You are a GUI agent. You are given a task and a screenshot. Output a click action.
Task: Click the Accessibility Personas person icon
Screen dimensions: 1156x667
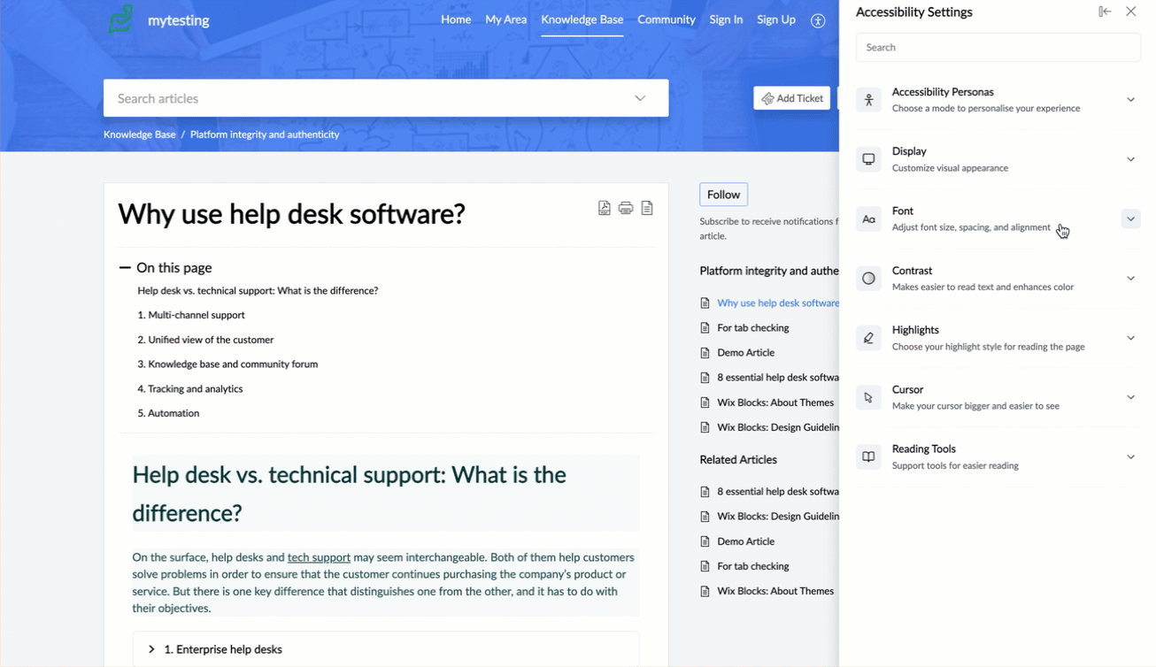pyautogui.click(x=869, y=100)
